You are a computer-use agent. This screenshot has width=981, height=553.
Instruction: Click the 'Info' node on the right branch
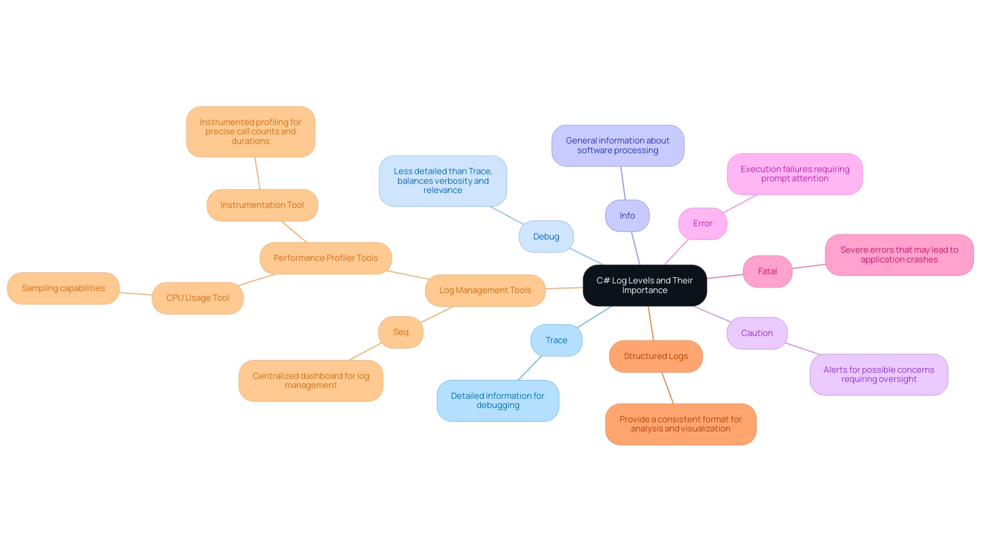626,215
